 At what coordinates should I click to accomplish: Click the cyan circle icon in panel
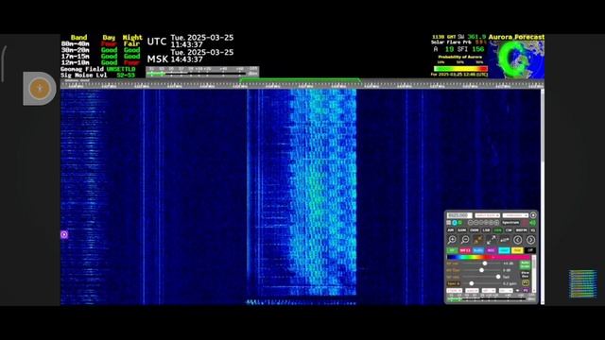455,223
